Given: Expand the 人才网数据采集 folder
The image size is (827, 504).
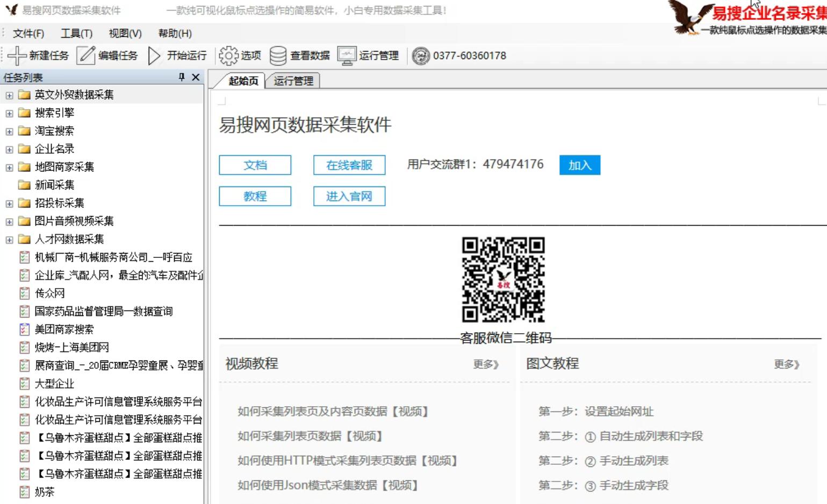Looking at the screenshot, I should (x=9, y=240).
